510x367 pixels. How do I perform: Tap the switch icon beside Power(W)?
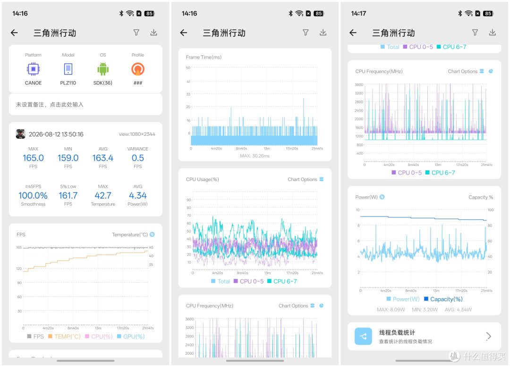[382, 197]
